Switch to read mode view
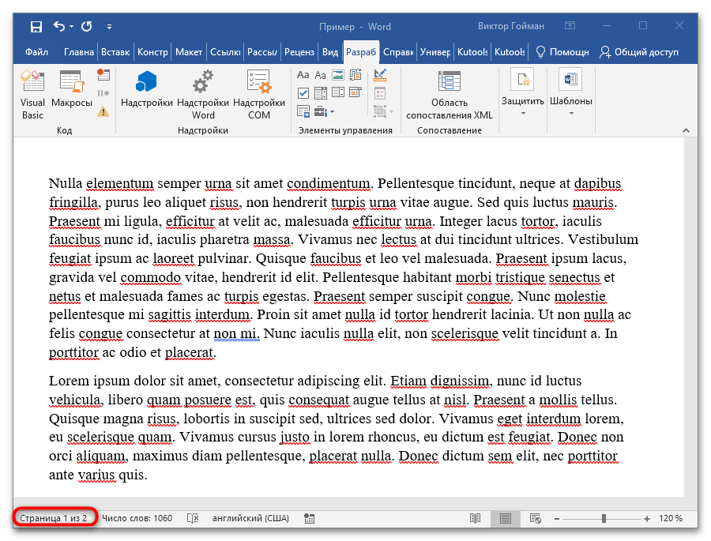Image resolution: width=711 pixels, height=541 pixels. (x=475, y=519)
